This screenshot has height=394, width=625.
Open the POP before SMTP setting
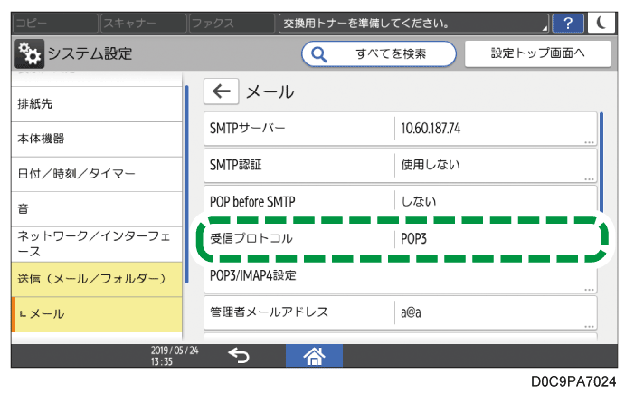[400, 201]
